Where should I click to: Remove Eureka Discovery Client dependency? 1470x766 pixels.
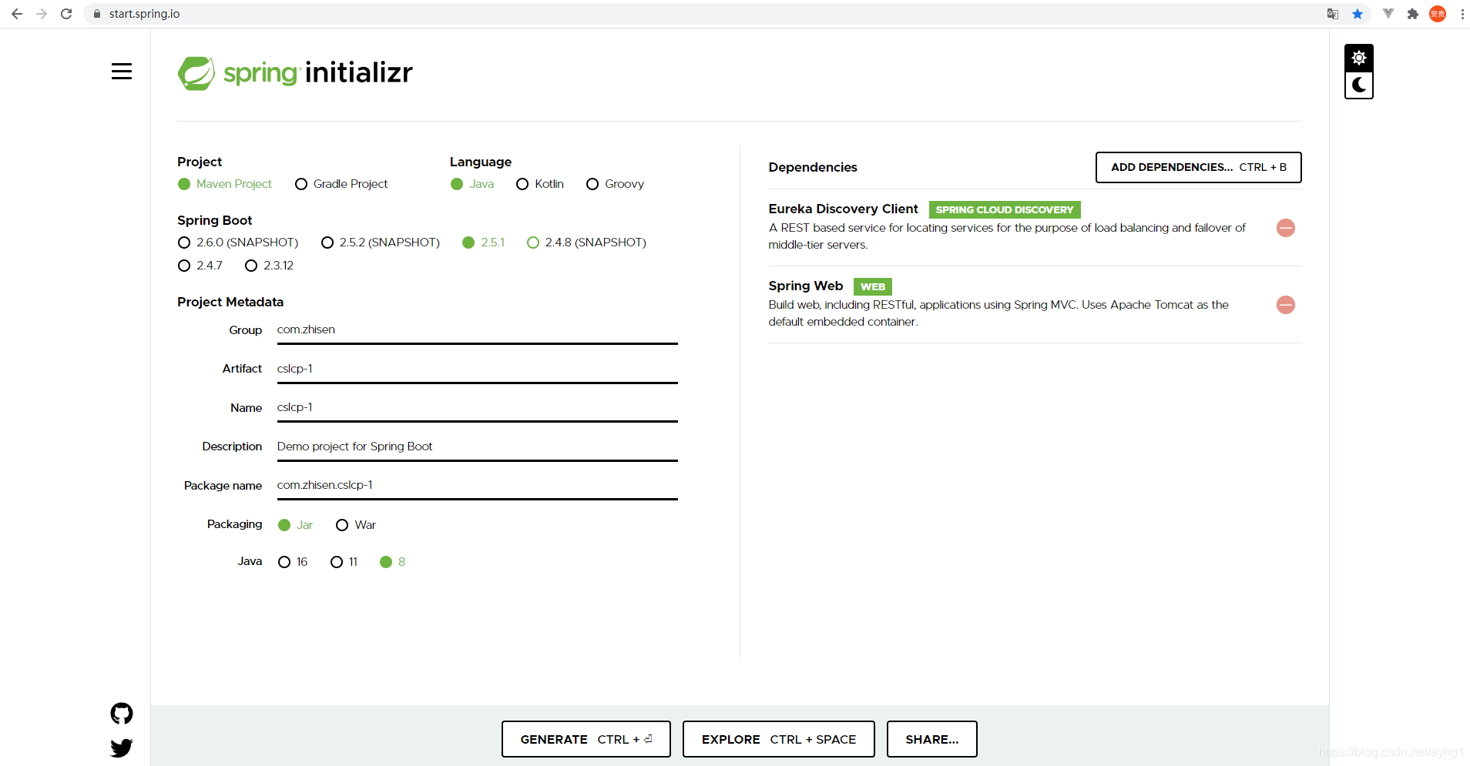1286,228
